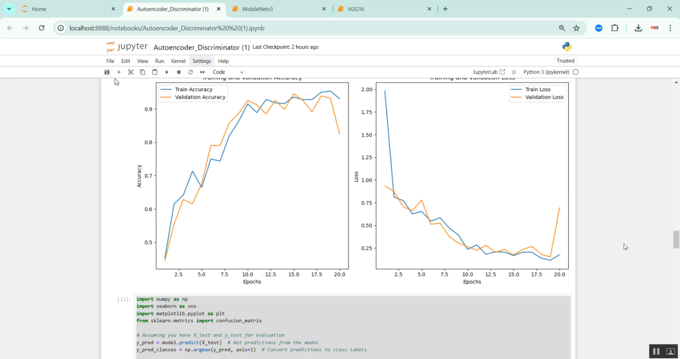Open Chrome's three-dot menu
The height and width of the screenshot is (359, 680).
click(x=670, y=28)
